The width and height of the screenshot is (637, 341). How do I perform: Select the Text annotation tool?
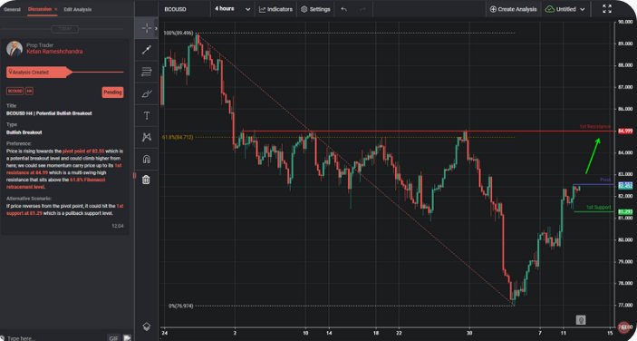click(x=147, y=116)
